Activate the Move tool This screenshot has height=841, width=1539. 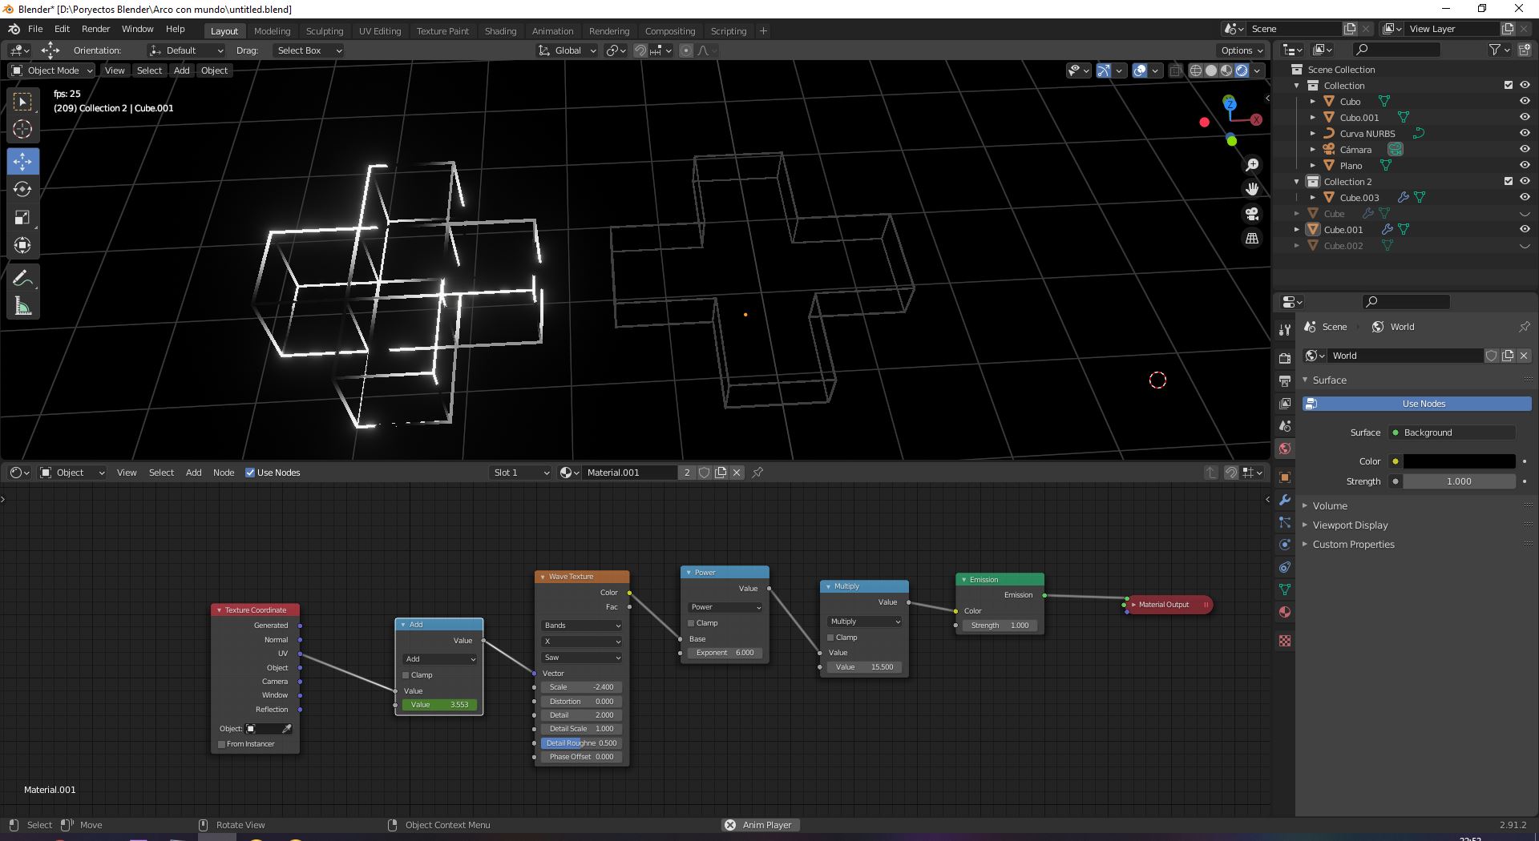coord(22,162)
